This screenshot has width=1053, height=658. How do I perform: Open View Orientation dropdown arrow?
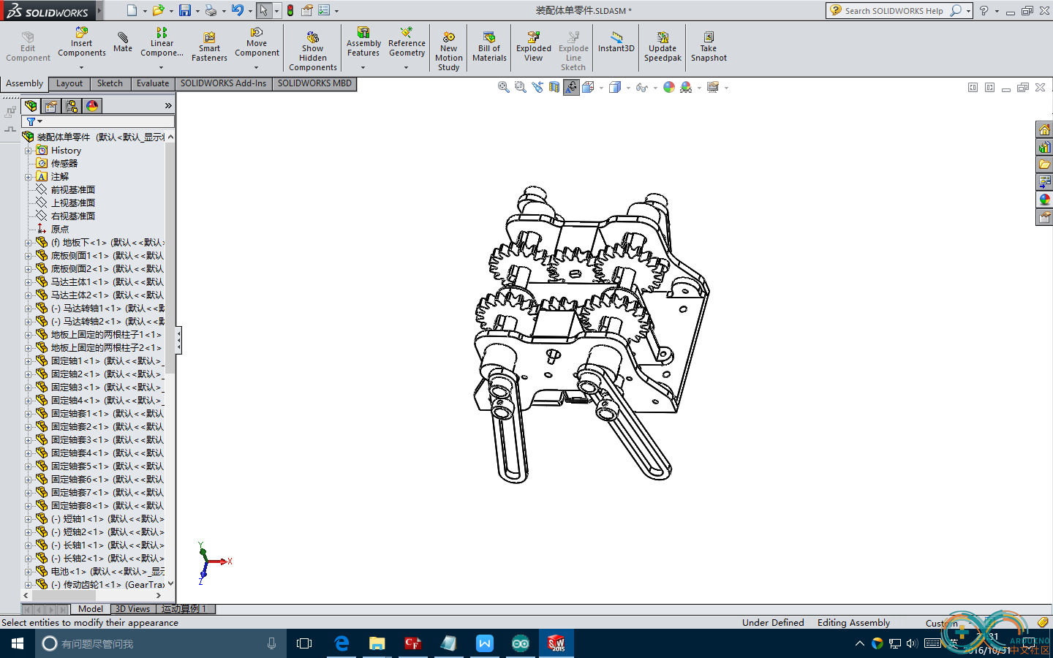(601, 88)
